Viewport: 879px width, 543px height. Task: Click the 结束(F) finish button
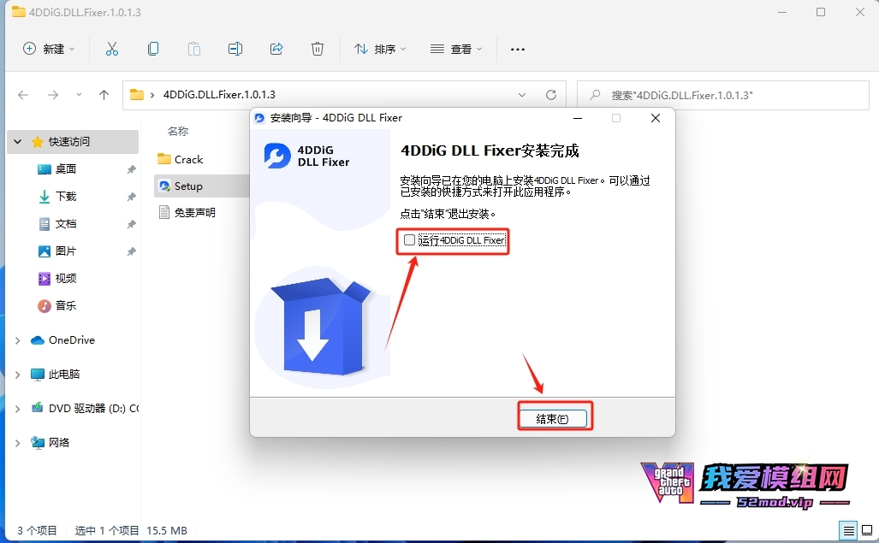coord(553,419)
